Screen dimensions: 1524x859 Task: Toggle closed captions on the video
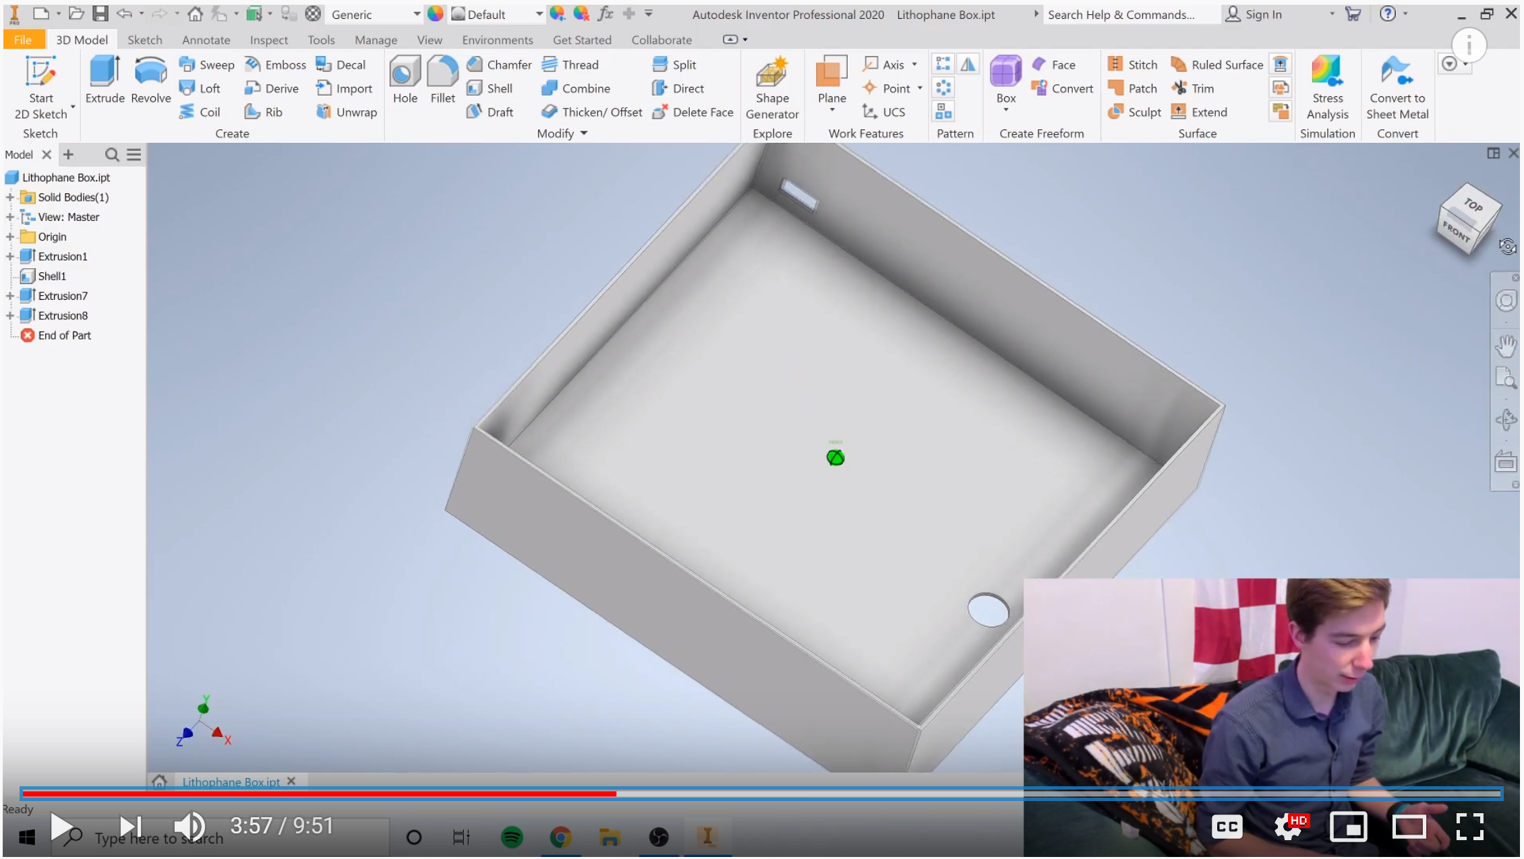1227,827
